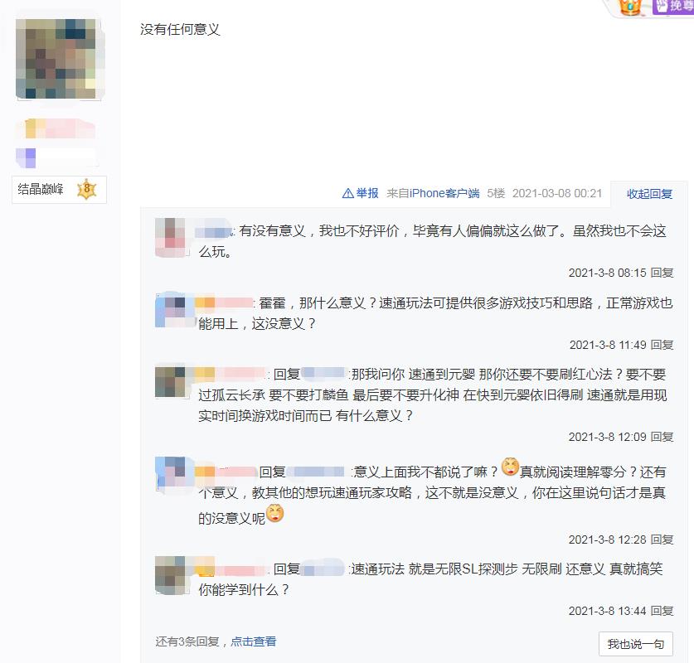Screen dimensions: 694x663
Task: Click the 结晶巅峰 level title badge
Action: click(x=60, y=189)
